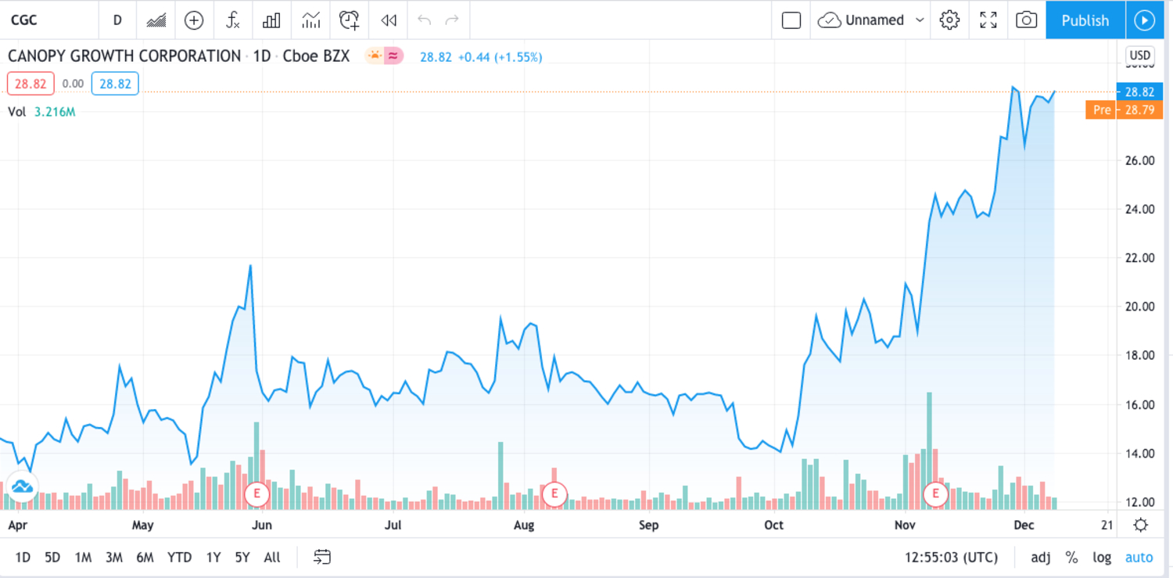This screenshot has height=578, width=1173.
Task: Select the 3M time range
Action: [x=114, y=558]
